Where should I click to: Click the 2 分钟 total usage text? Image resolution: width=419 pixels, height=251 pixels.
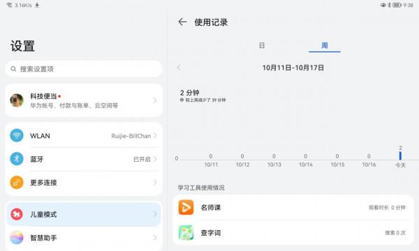(190, 93)
